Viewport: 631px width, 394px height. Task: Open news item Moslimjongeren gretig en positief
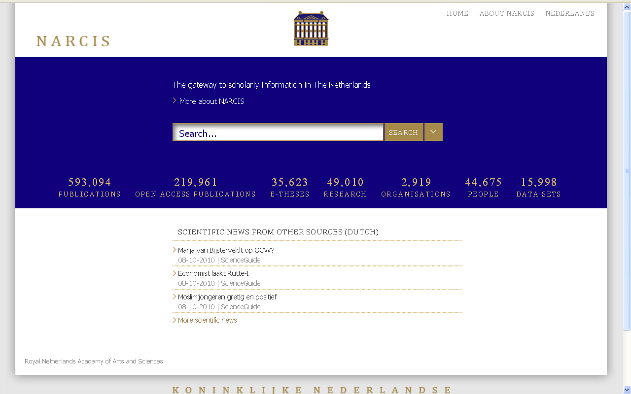coord(227,297)
